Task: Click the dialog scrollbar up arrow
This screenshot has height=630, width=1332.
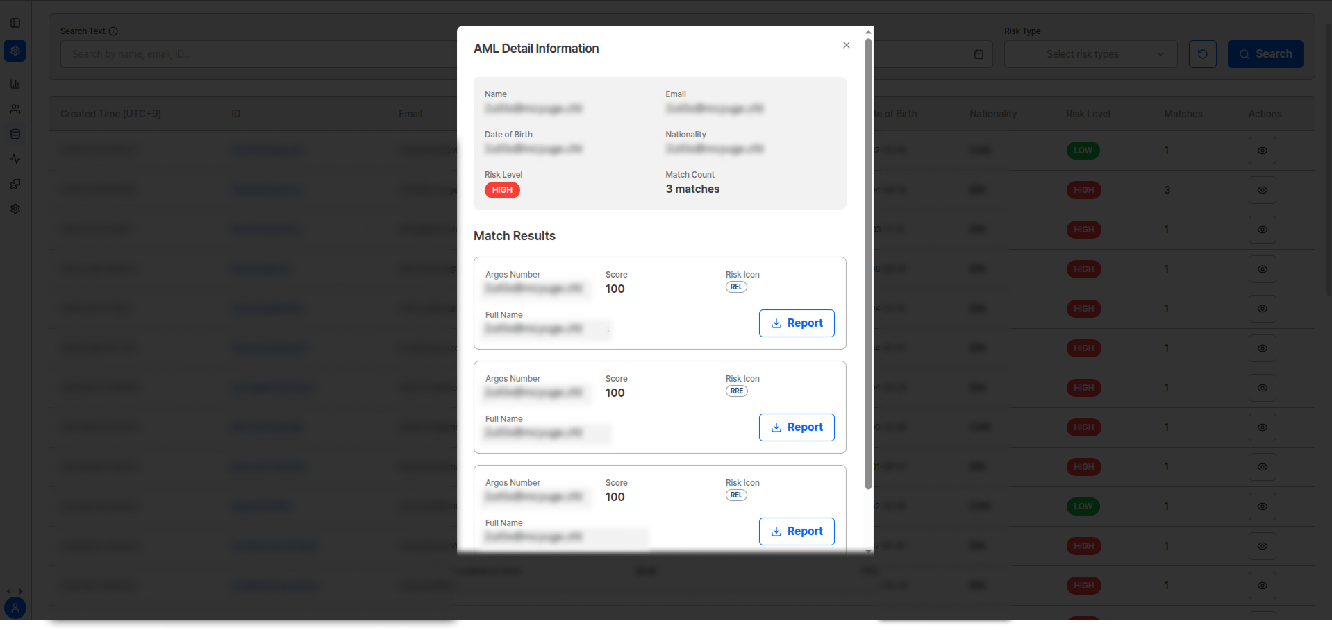Action: (x=868, y=32)
